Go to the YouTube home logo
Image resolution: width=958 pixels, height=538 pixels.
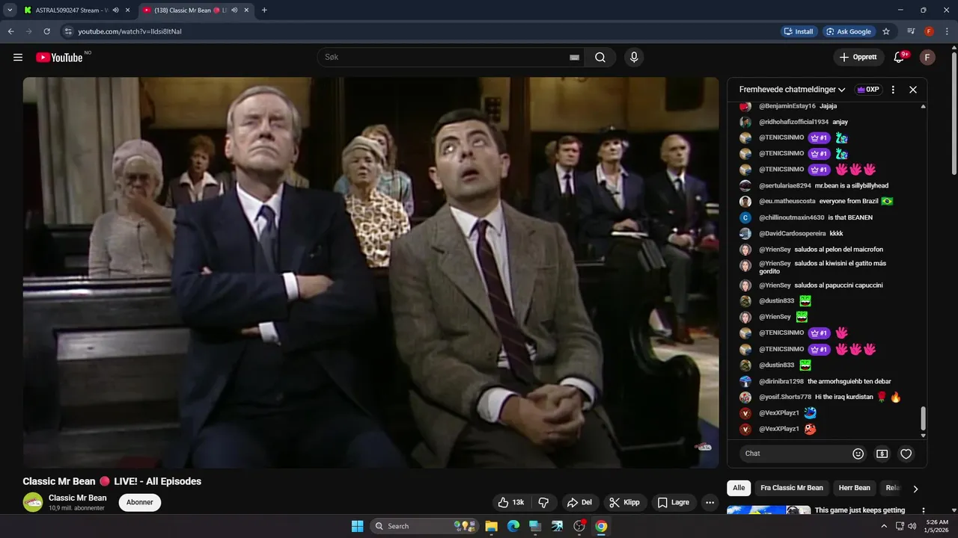click(x=59, y=58)
